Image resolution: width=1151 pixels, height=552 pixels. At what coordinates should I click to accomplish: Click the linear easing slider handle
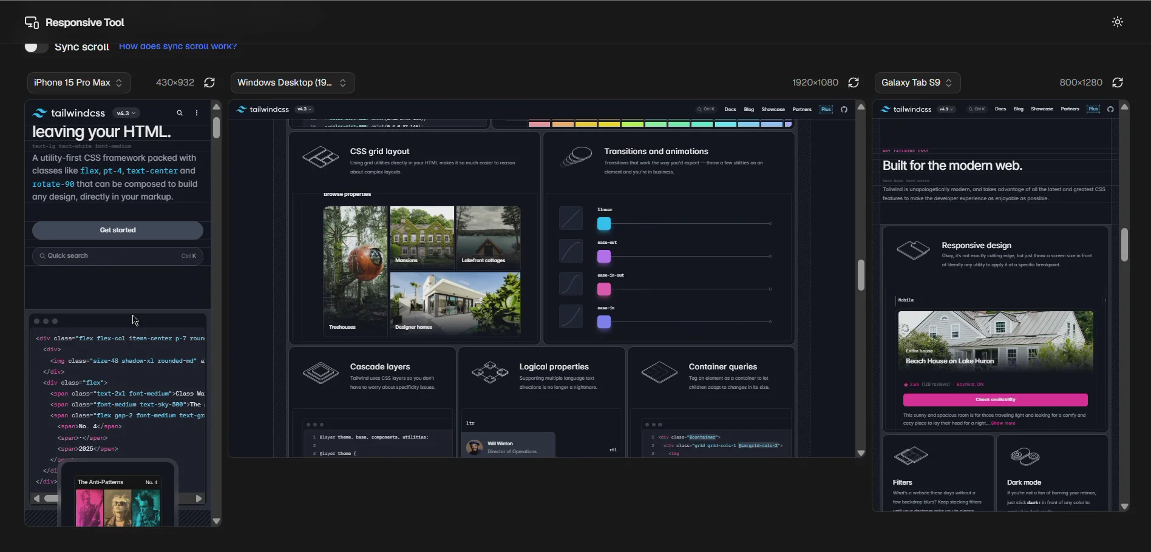(x=604, y=224)
